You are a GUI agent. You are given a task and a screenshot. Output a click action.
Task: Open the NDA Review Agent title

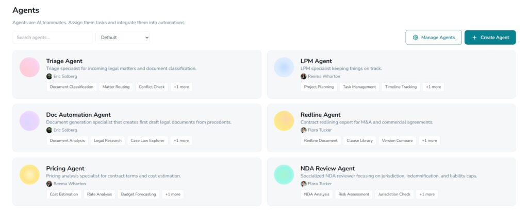(335, 168)
